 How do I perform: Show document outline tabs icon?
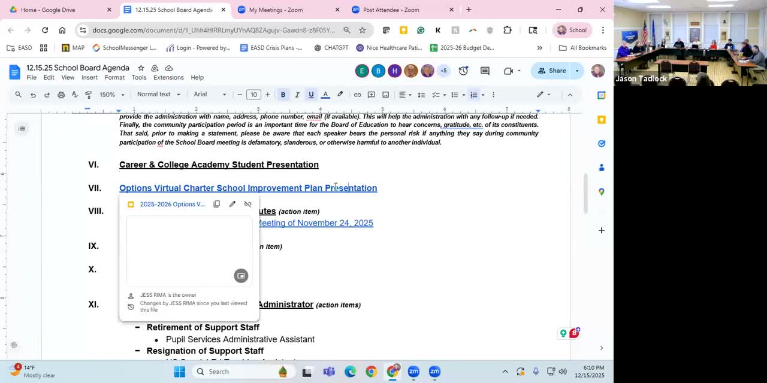tap(22, 129)
